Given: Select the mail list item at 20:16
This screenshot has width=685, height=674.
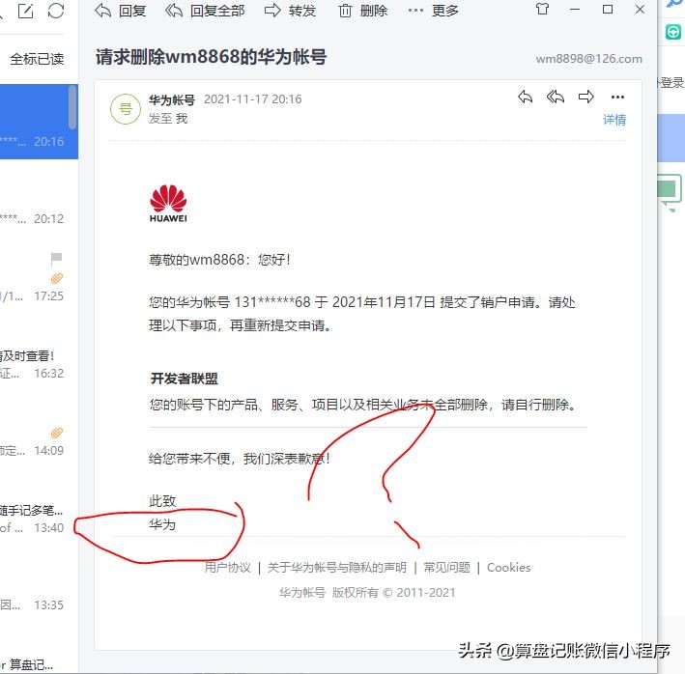Looking at the screenshot, I should click(39, 122).
